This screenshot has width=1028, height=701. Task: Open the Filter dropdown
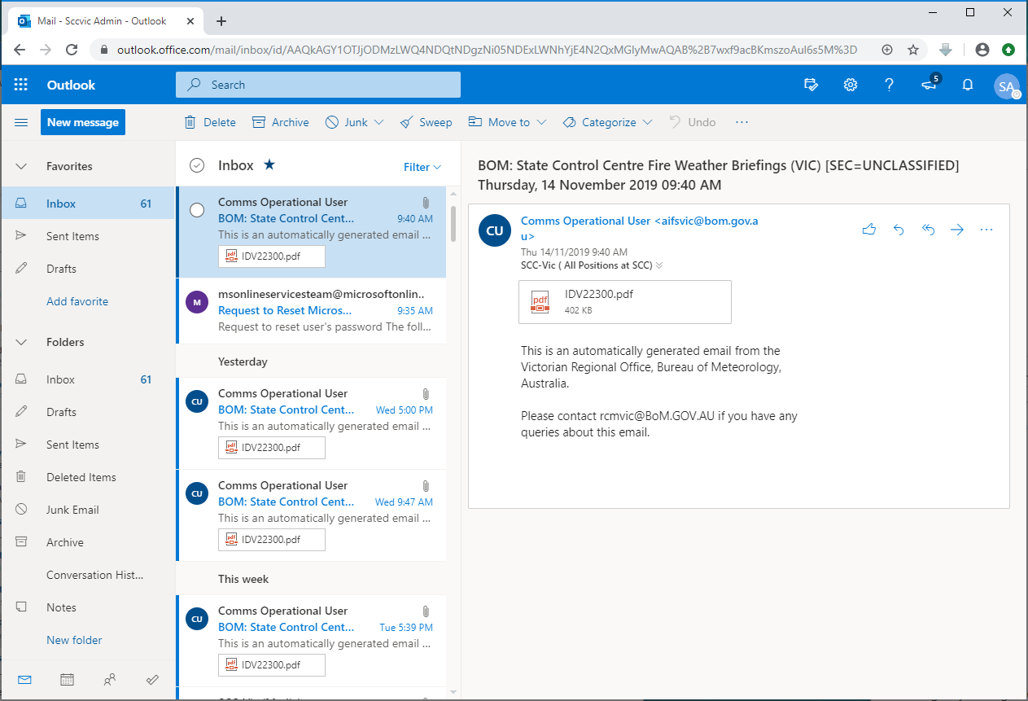point(422,167)
